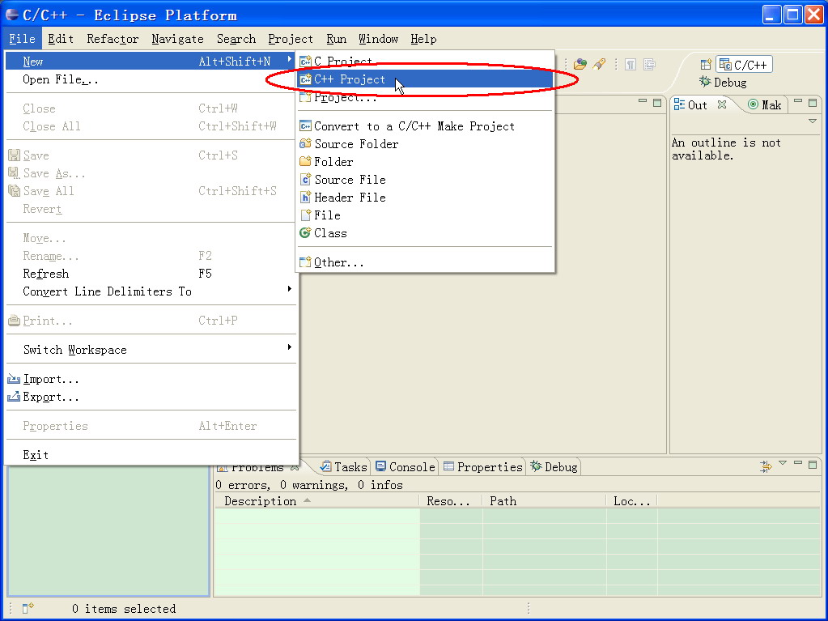This screenshot has width=828, height=621.
Task: Switch to the C/C++ perspective button
Action: click(x=744, y=65)
